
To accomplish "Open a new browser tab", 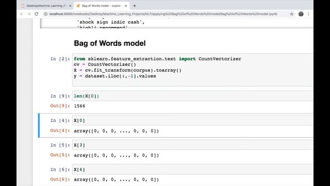I will (135, 6).
